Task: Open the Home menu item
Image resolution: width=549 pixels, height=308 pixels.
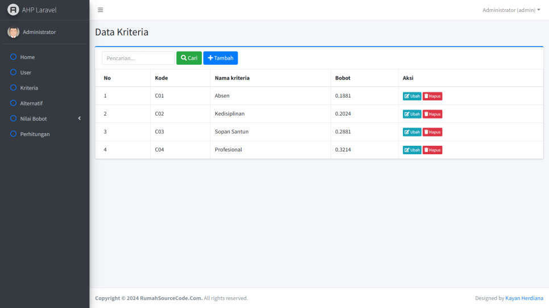Action: 44,57
